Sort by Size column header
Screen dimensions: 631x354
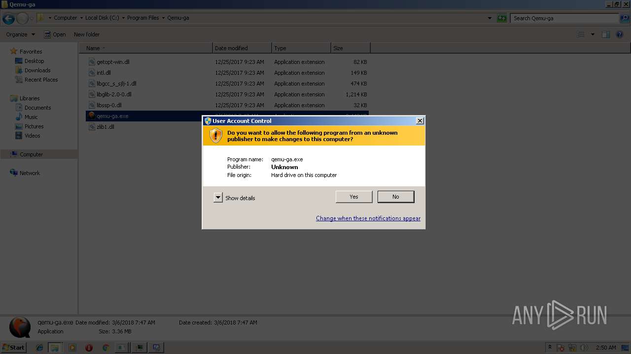tap(351, 48)
